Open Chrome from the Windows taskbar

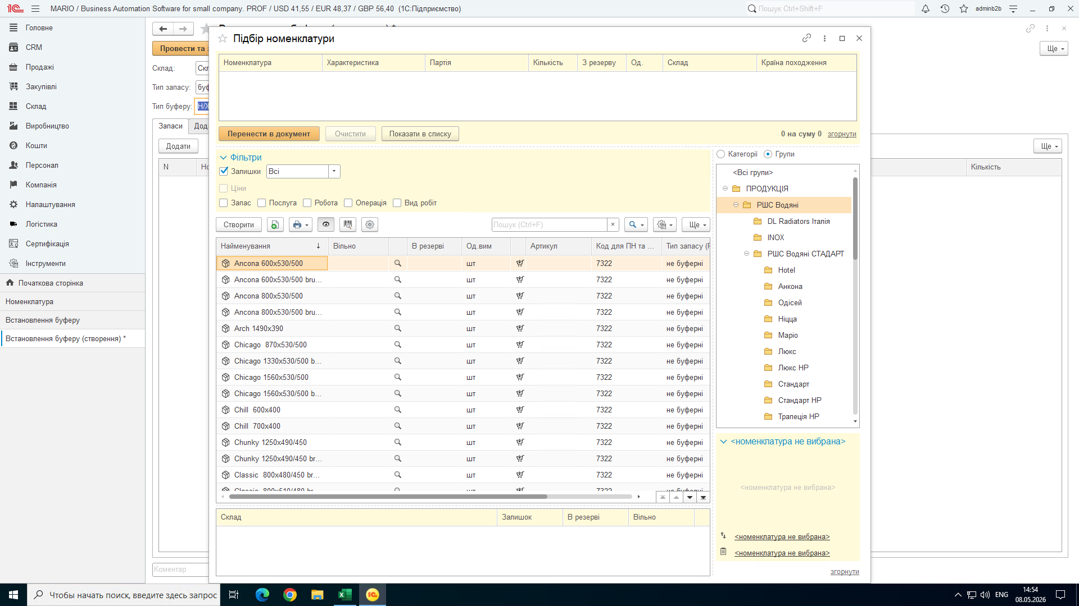click(290, 595)
